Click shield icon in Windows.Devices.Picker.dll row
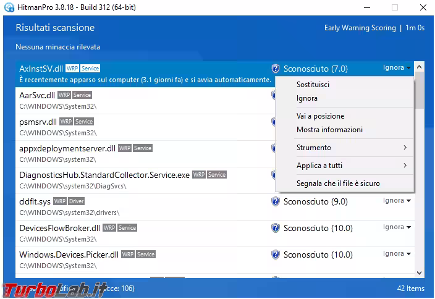435x299 pixels. pos(275,255)
